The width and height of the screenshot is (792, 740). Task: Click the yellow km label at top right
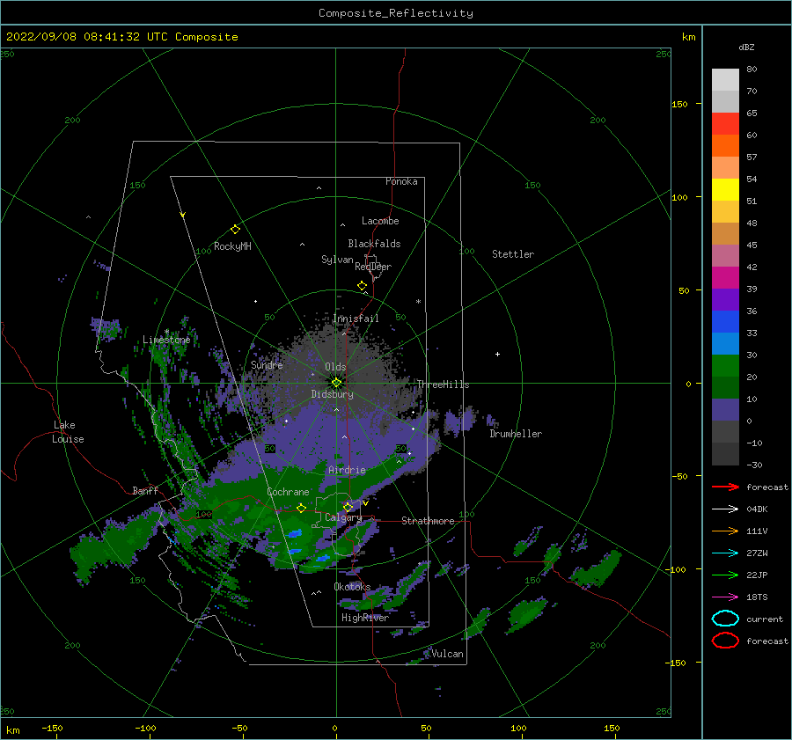point(688,37)
